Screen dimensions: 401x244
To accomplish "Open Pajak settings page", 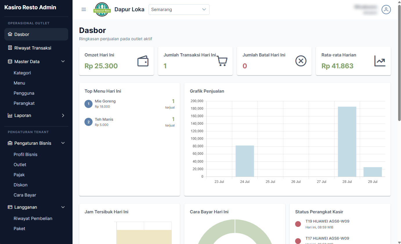I will (x=19, y=175).
